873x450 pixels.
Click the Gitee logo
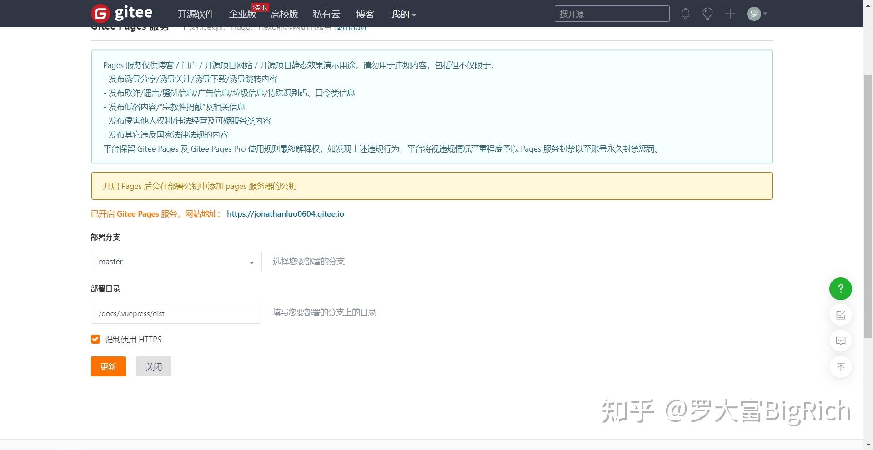coord(122,13)
